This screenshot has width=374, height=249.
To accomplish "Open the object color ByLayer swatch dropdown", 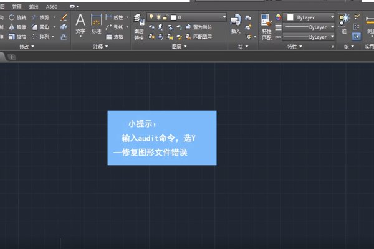I will (x=309, y=17).
